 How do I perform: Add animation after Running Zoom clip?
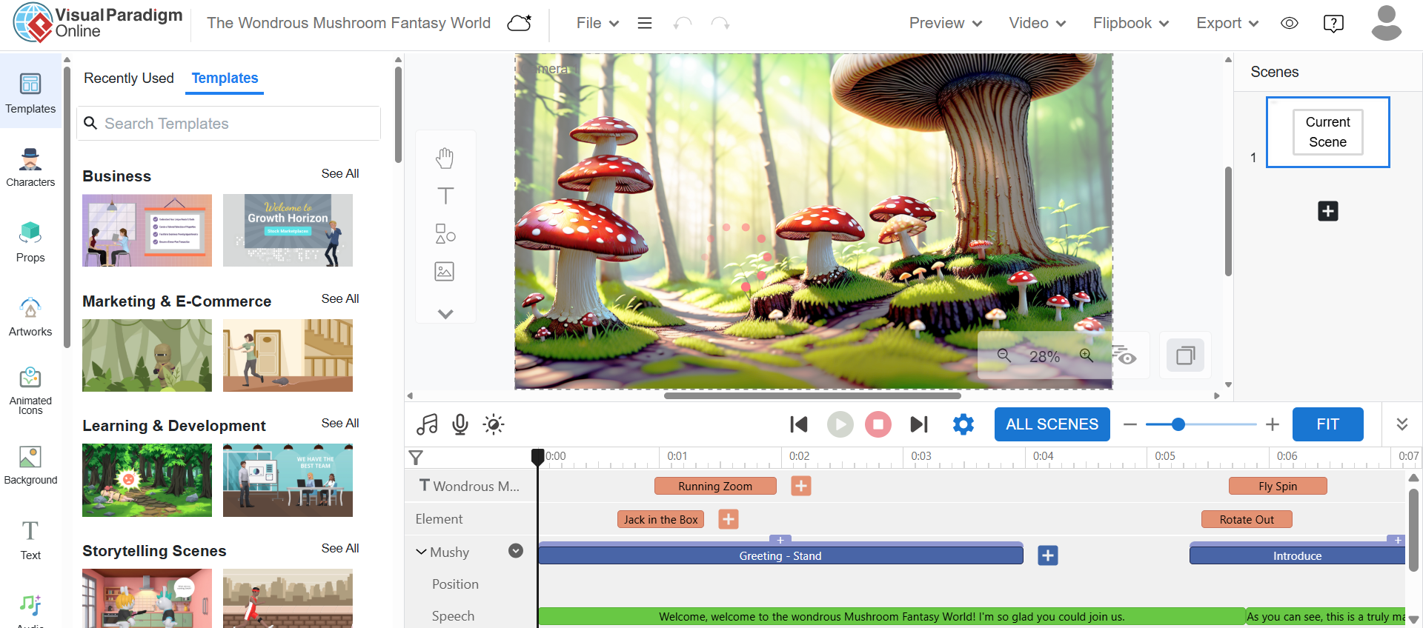tap(801, 486)
